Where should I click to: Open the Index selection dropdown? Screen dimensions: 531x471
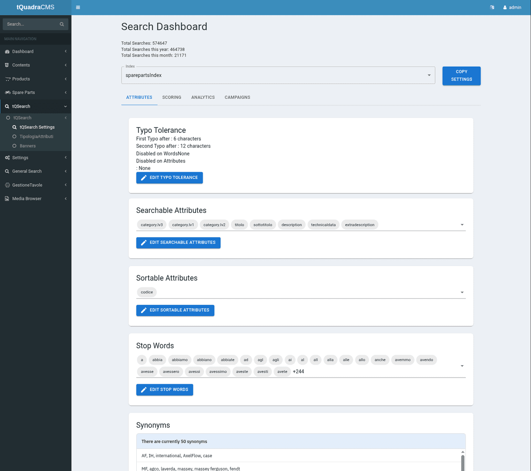coord(428,75)
